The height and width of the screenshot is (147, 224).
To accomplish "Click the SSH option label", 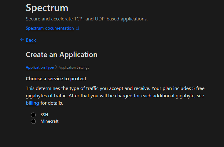I will coord(44,115).
